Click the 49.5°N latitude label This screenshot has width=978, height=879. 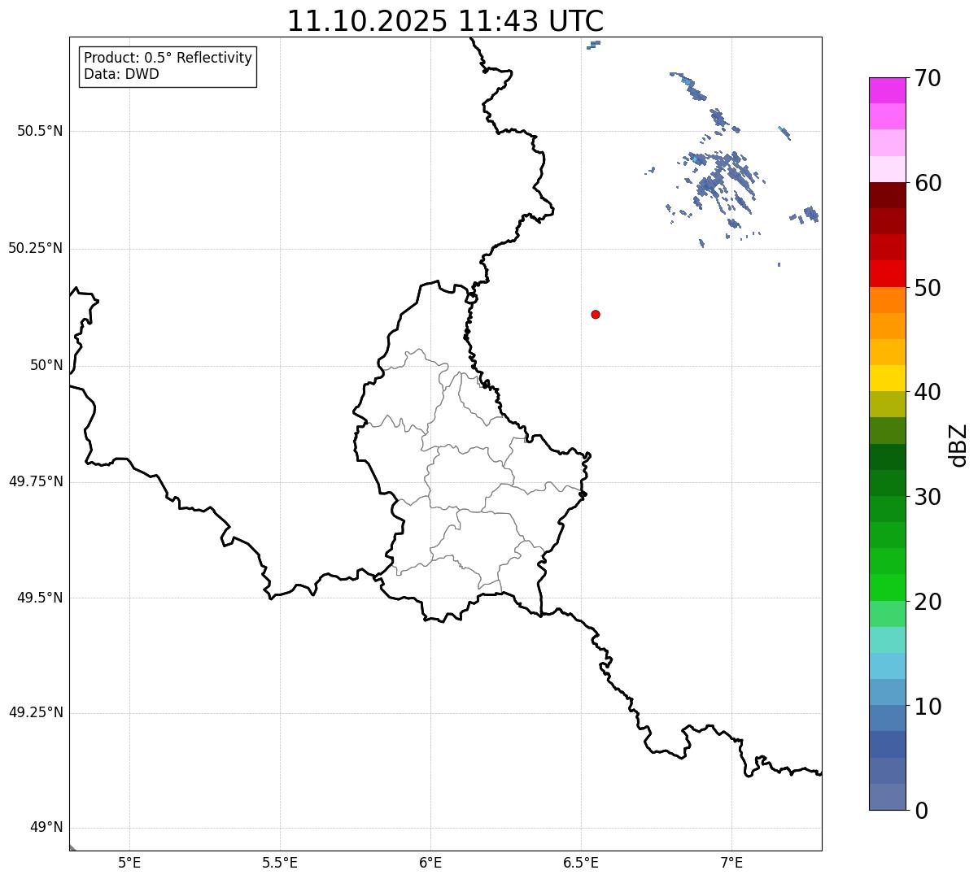tap(40, 598)
